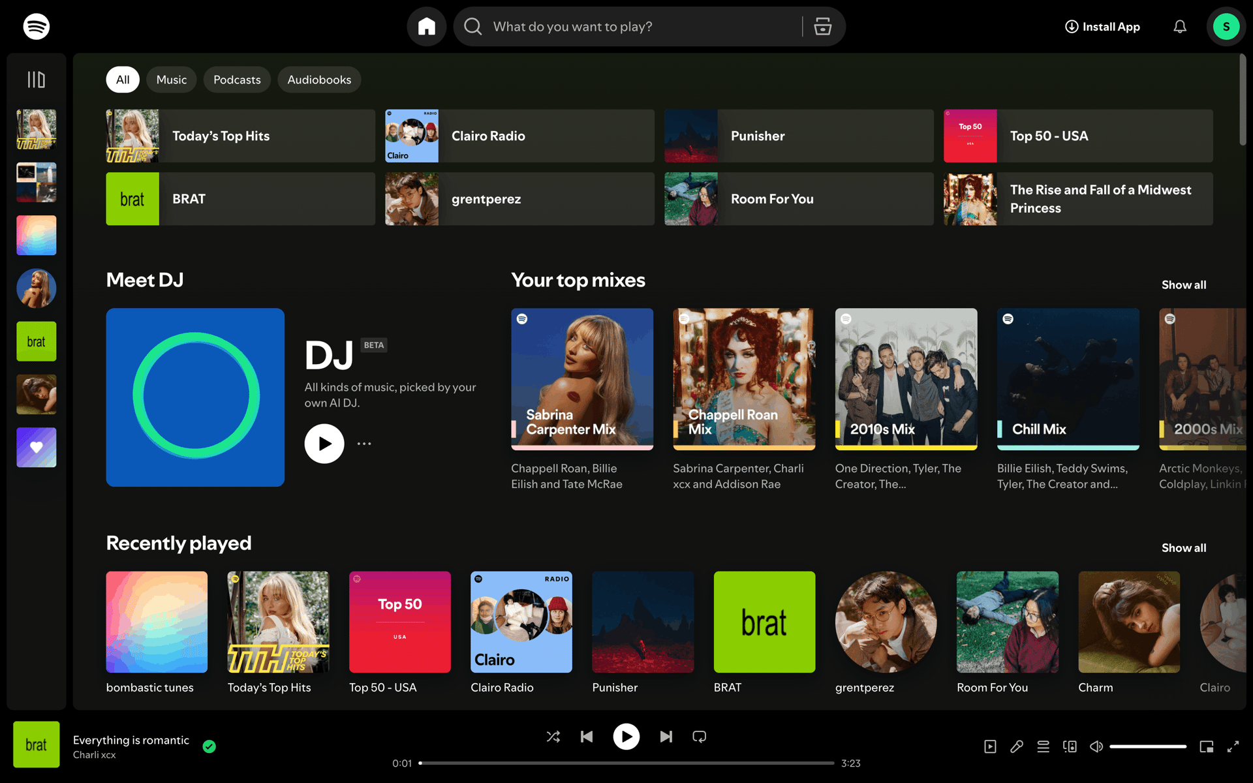This screenshot has width=1253, height=783.
Task: Open Today's Top Hits in left sidebar
Action: (36, 129)
